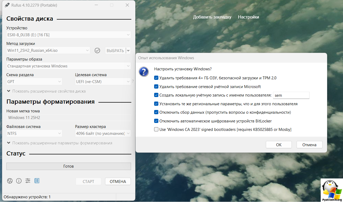Open the Устройство device dropdown
The height and width of the screenshot is (202, 343).
tap(68, 35)
